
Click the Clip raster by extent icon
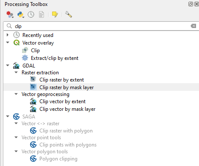33,79
